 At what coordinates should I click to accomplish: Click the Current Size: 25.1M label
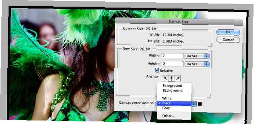[x=140, y=29]
